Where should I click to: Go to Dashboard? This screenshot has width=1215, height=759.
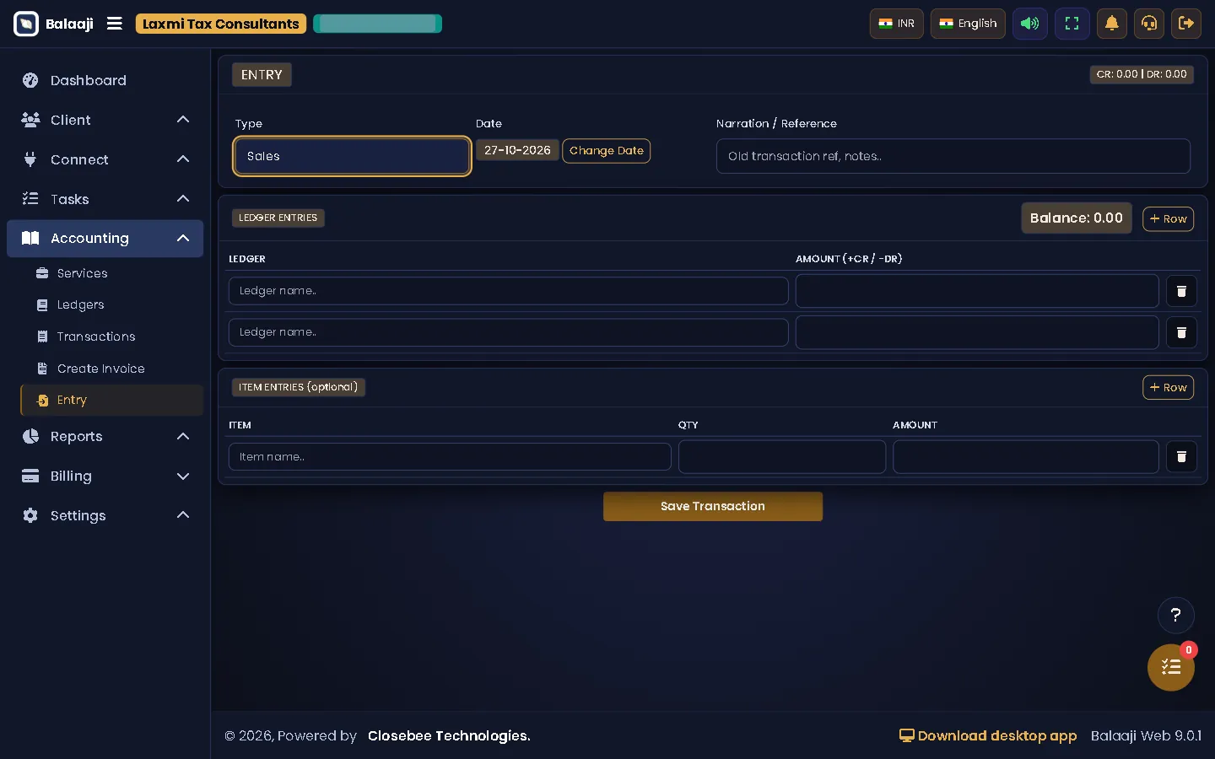(x=105, y=80)
